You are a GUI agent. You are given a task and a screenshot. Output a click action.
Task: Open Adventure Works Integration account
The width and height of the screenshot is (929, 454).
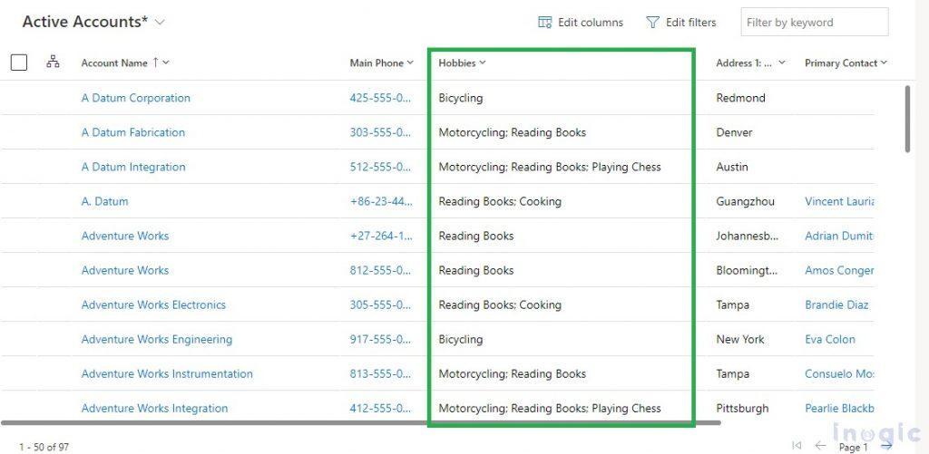[154, 408]
